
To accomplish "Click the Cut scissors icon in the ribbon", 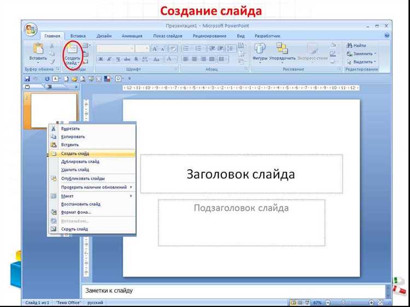I will point(52,46).
